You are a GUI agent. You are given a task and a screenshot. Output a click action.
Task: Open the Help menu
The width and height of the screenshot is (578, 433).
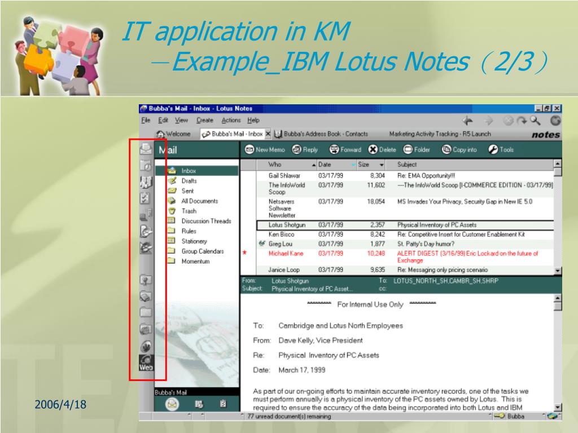pyautogui.click(x=253, y=120)
